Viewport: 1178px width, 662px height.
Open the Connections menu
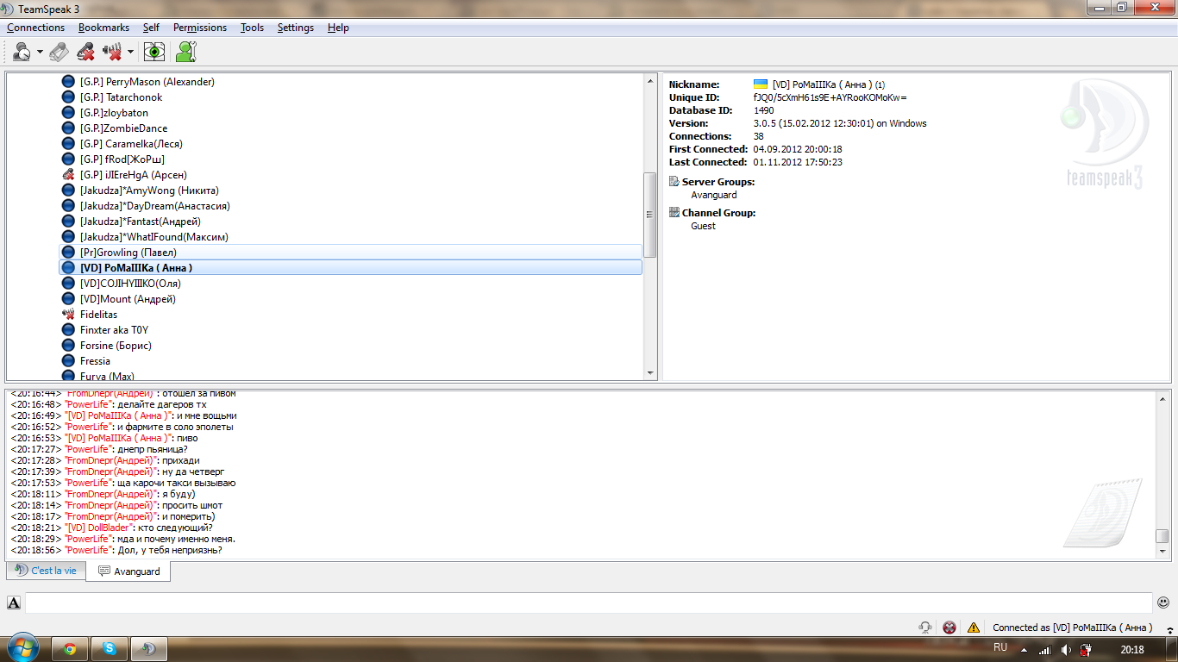pyautogui.click(x=35, y=28)
